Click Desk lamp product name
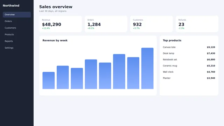 [x=168, y=53]
